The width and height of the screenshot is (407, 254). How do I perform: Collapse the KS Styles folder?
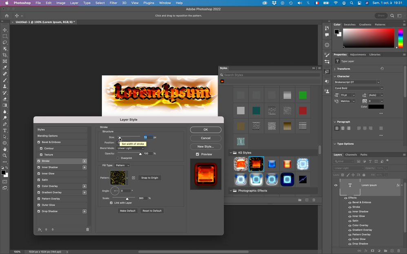click(x=230, y=153)
